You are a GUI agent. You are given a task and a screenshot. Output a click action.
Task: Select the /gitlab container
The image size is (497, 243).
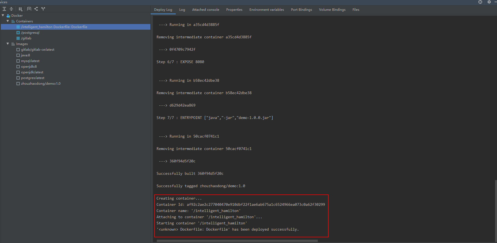[x=26, y=38]
